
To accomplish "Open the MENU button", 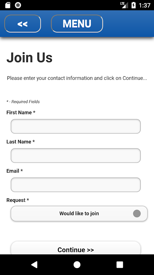I will [x=77, y=24].
